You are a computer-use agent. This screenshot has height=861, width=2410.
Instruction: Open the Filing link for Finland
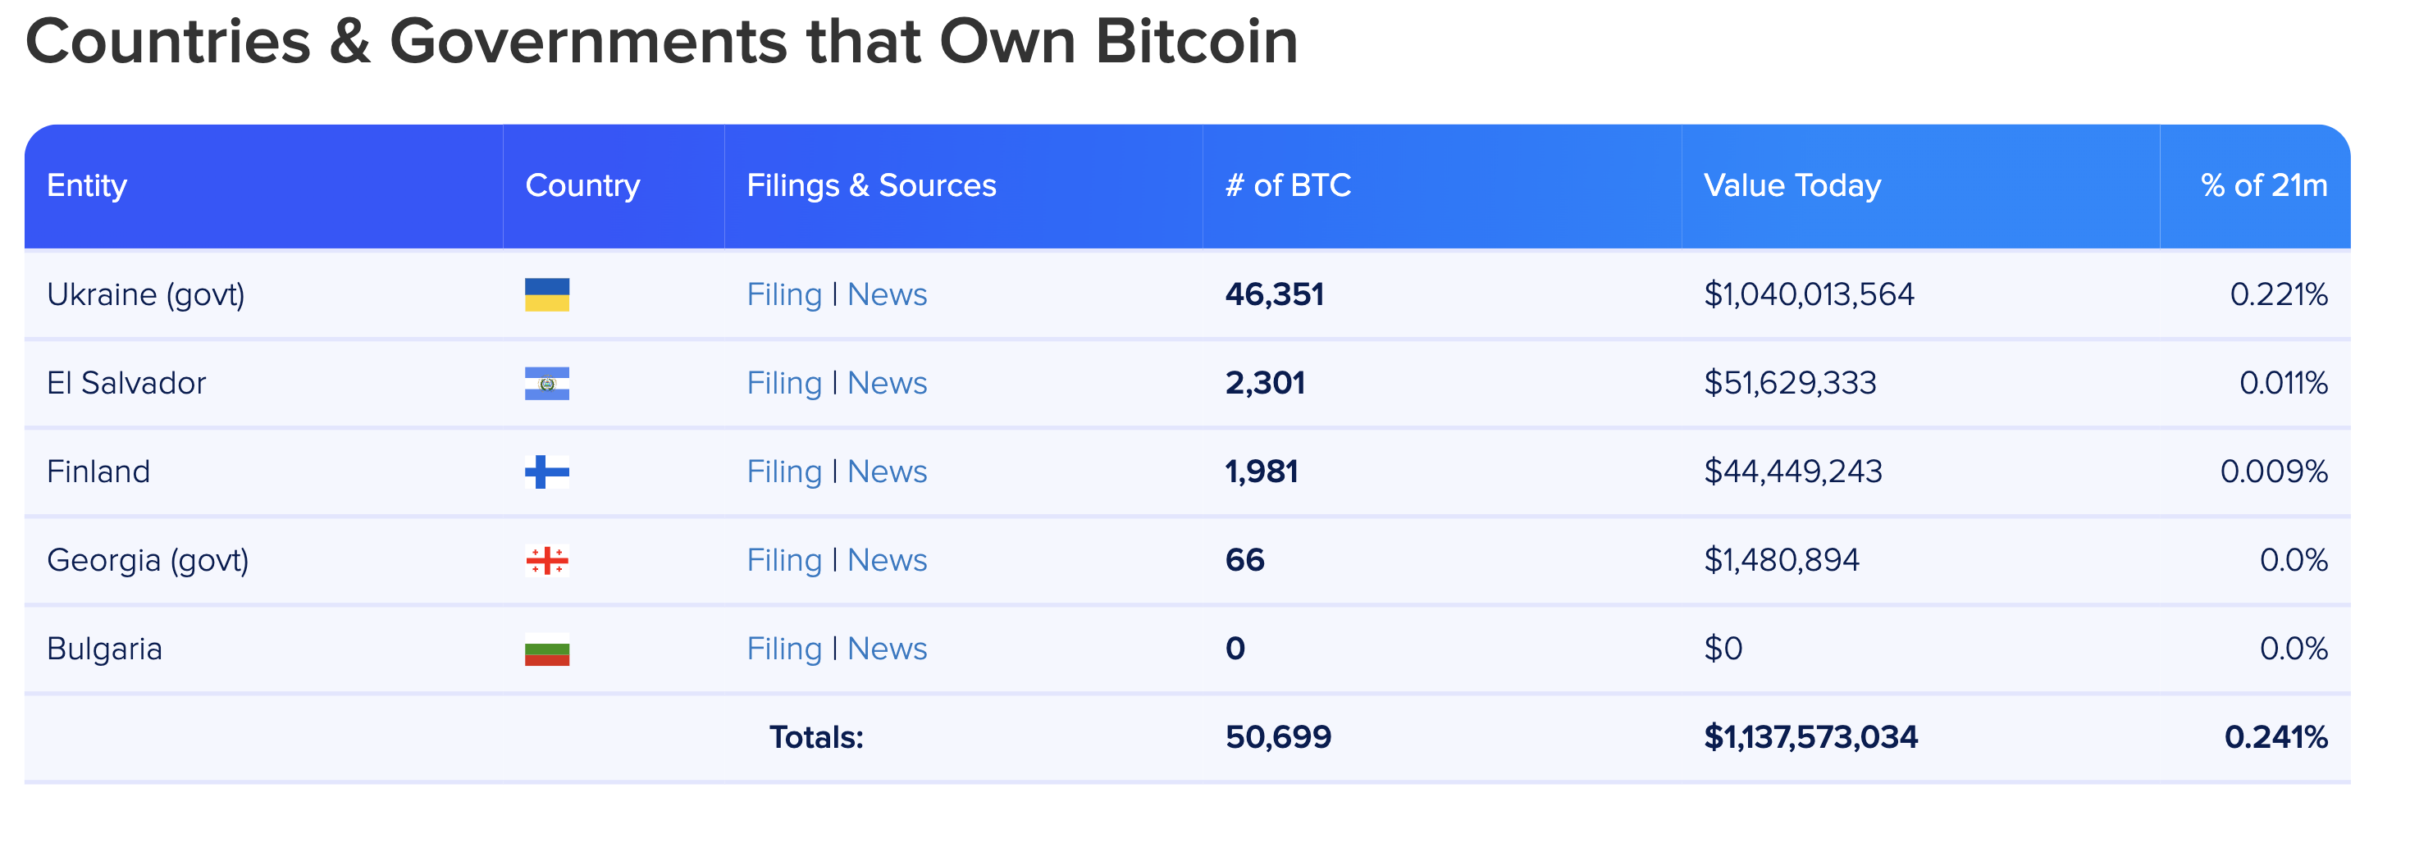click(784, 471)
